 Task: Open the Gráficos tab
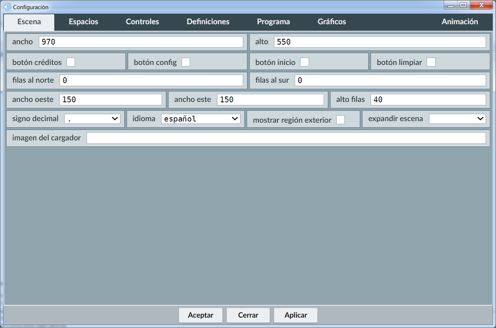pos(331,22)
